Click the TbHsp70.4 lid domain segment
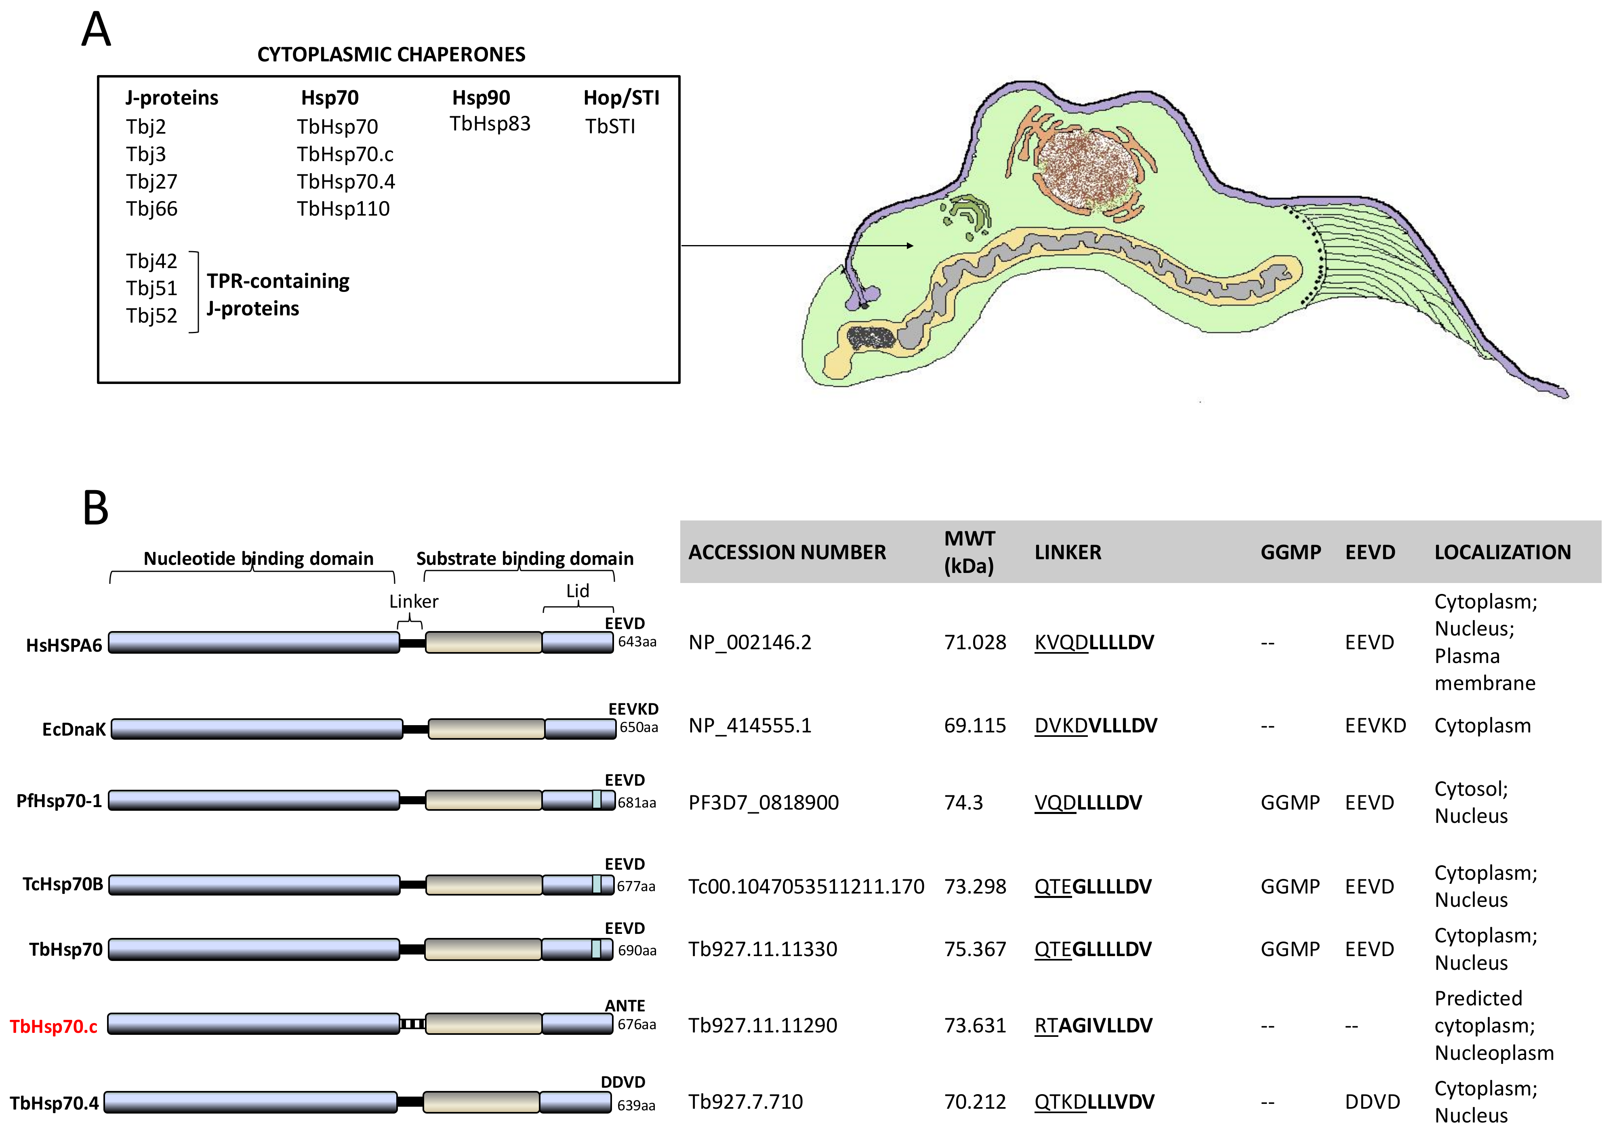Screen dimensions: 1615x1139 [x=575, y=1102]
